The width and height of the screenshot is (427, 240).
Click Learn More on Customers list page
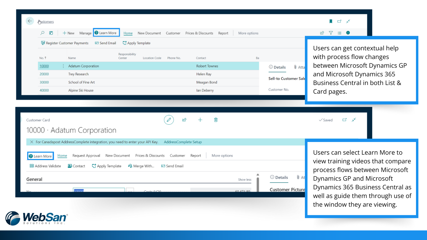tap(106, 33)
